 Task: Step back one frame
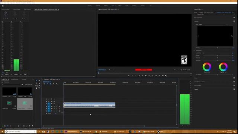coord(143,76)
